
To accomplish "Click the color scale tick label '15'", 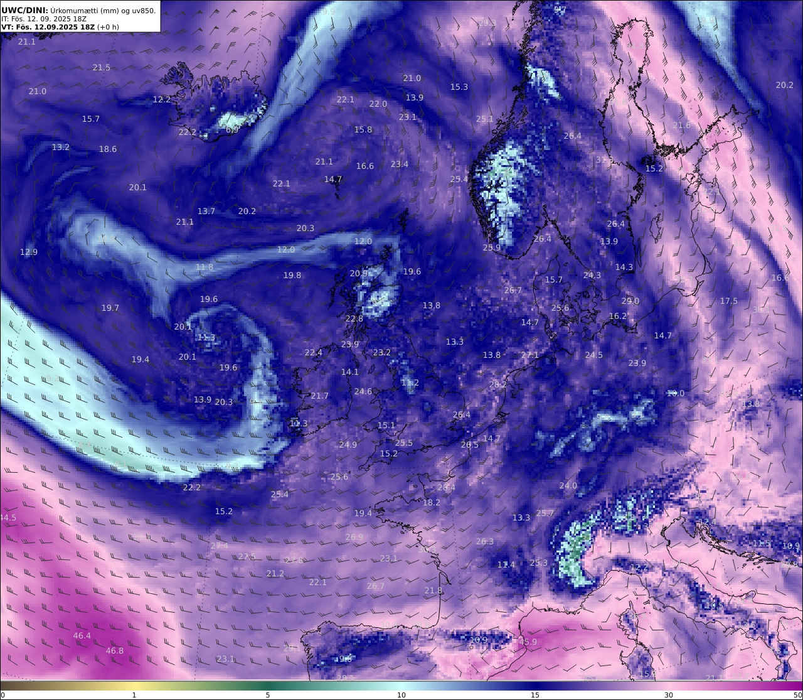I will [535, 695].
